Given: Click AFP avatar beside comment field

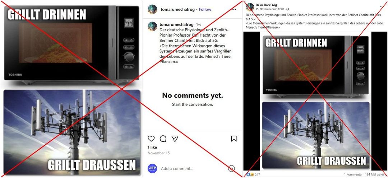Looking at the screenshot, I should coord(152,168).
